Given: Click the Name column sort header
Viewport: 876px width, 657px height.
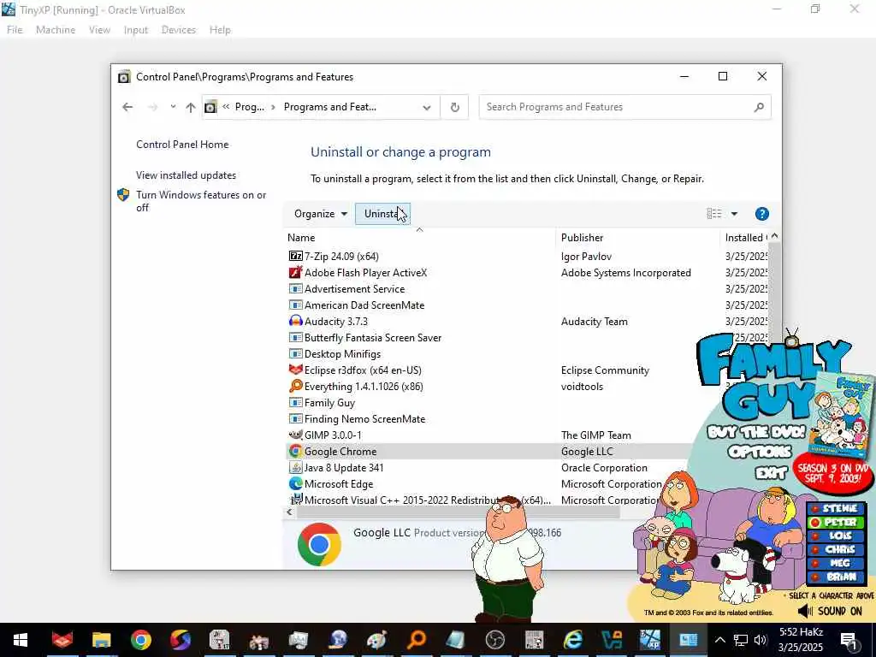Looking at the screenshot, I should pos(419,238).
